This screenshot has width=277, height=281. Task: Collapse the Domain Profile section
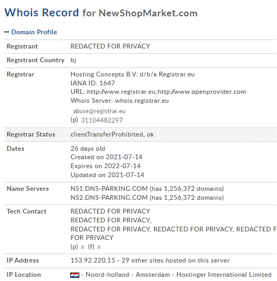(7, 32)
